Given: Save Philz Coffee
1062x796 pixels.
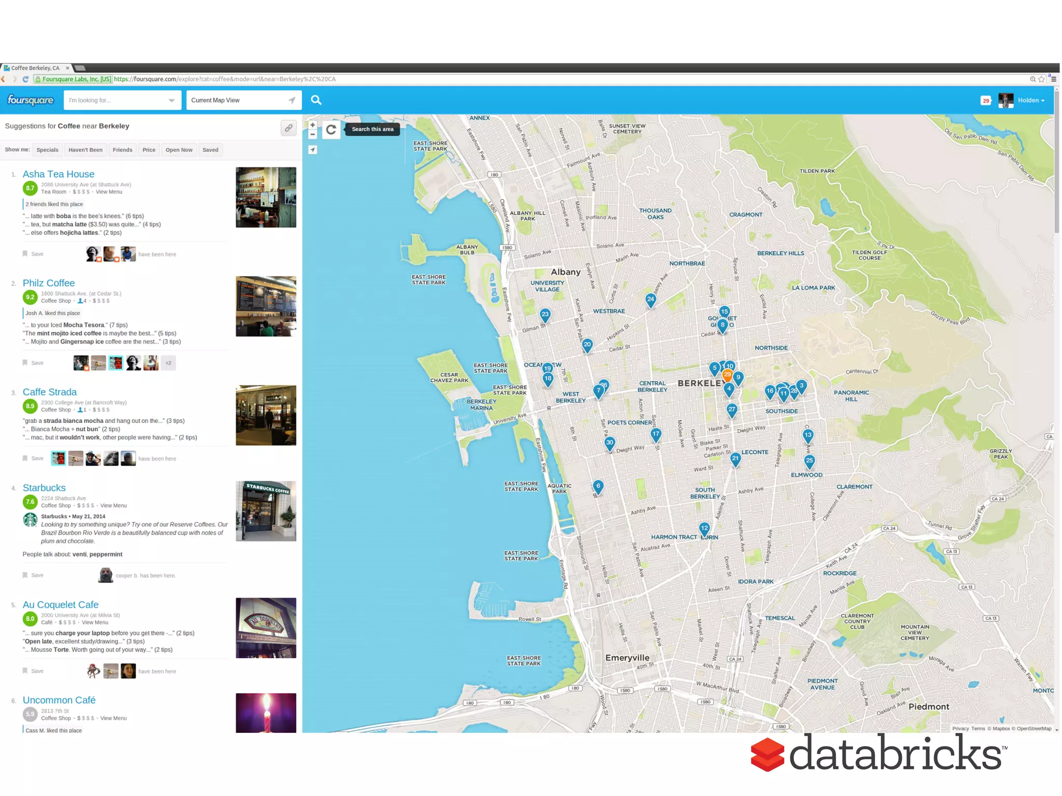Looking at the screenshot, I should (33, 363).
